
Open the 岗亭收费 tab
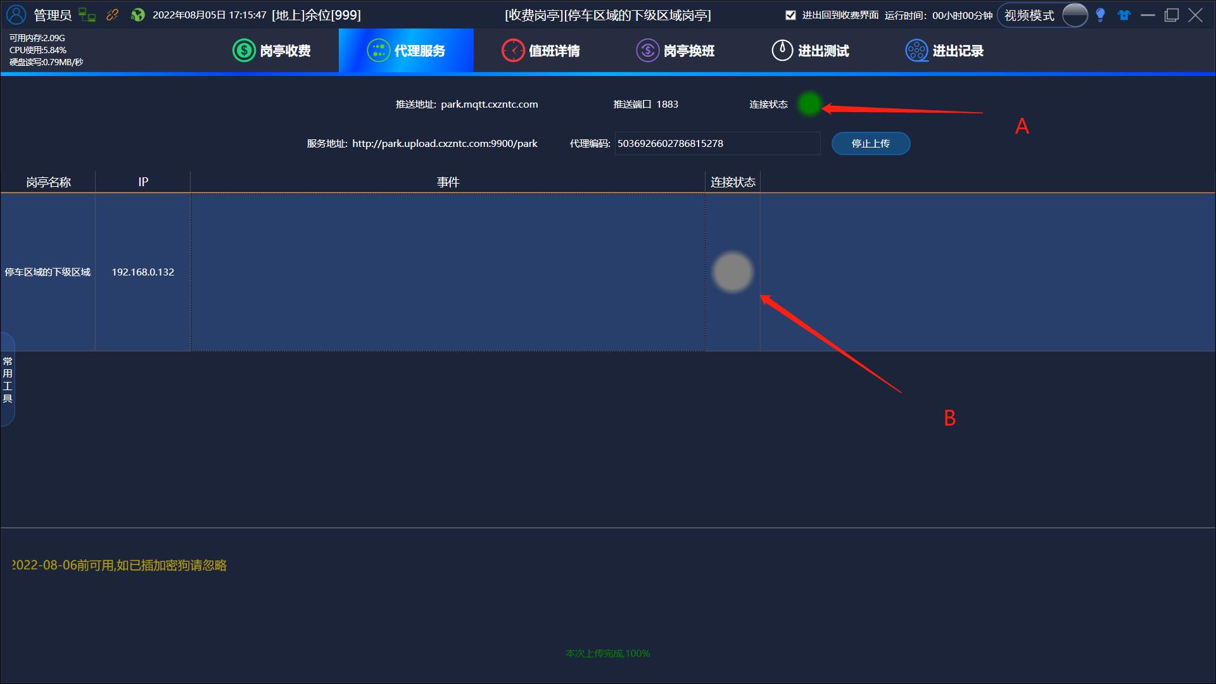272,51
